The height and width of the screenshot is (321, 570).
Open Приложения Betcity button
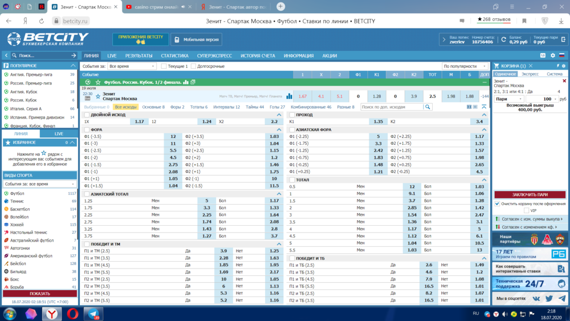[x=140, y=39]
